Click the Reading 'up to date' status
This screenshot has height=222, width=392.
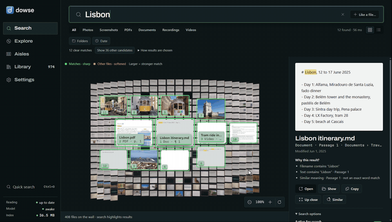[45, 202]
